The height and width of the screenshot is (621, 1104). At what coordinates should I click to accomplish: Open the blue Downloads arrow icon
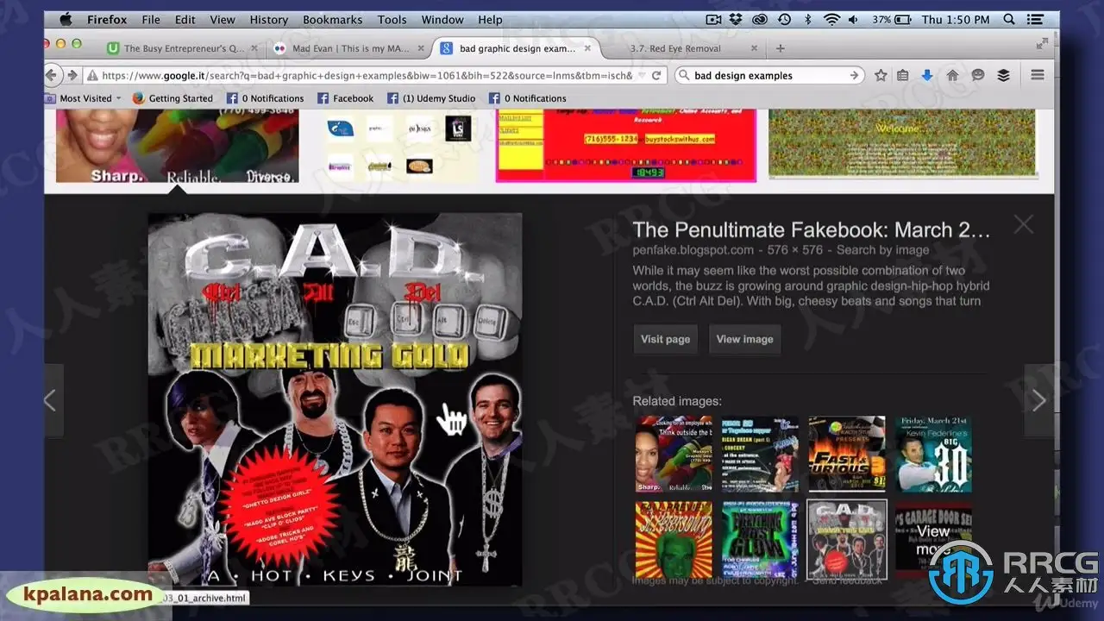tap(927, 75)
